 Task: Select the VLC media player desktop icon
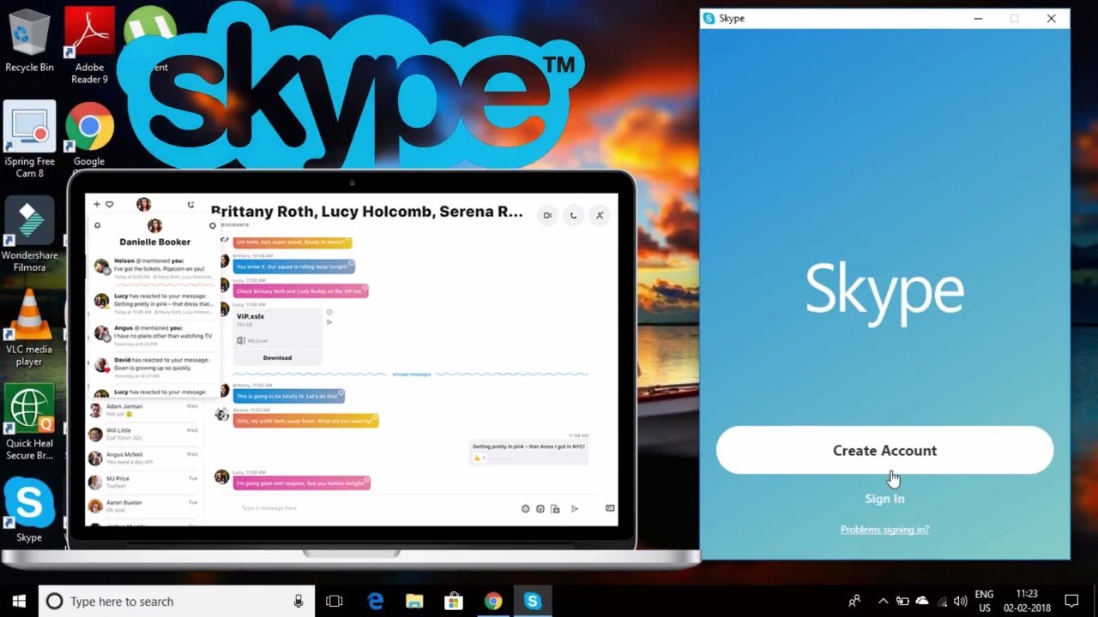[x=29, y=328]
